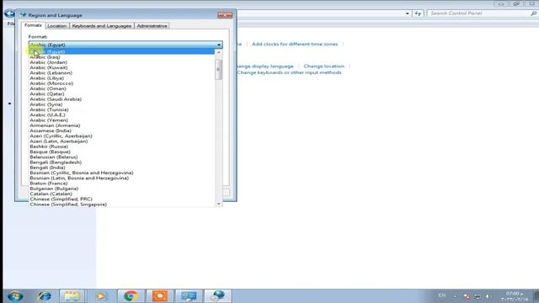Choose Arabic (Tunisia) format
Image resolution: width=539 pixels, height=303 pixels.
[x=121, y=109]
